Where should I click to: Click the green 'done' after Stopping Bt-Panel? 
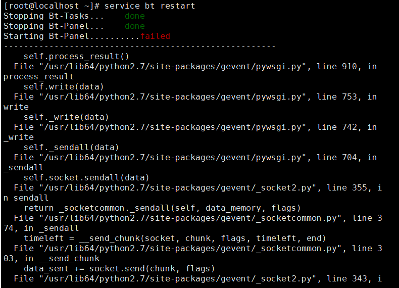click(x=135, y=26)
